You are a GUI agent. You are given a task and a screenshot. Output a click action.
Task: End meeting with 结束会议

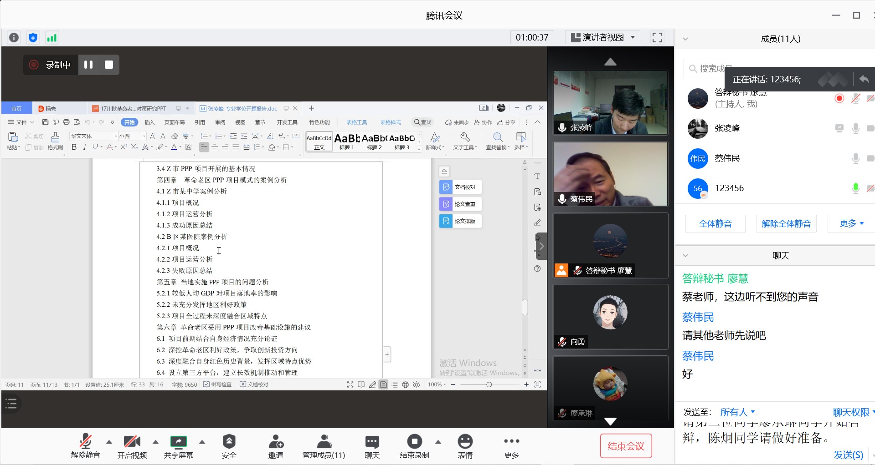tap(626, 446)
